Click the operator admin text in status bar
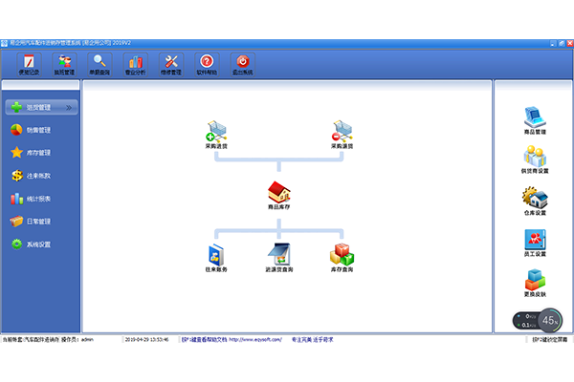This screenshot has width=574, height=382. pos(77,340)
